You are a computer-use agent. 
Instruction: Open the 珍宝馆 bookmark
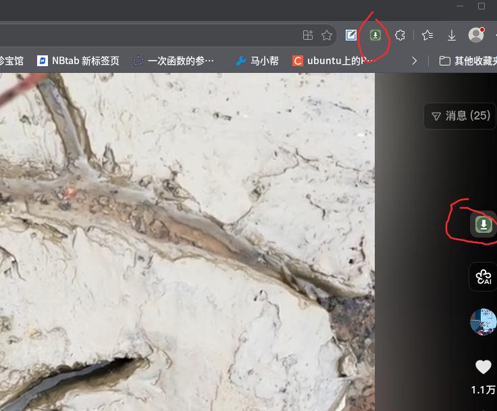coord(11,61)
